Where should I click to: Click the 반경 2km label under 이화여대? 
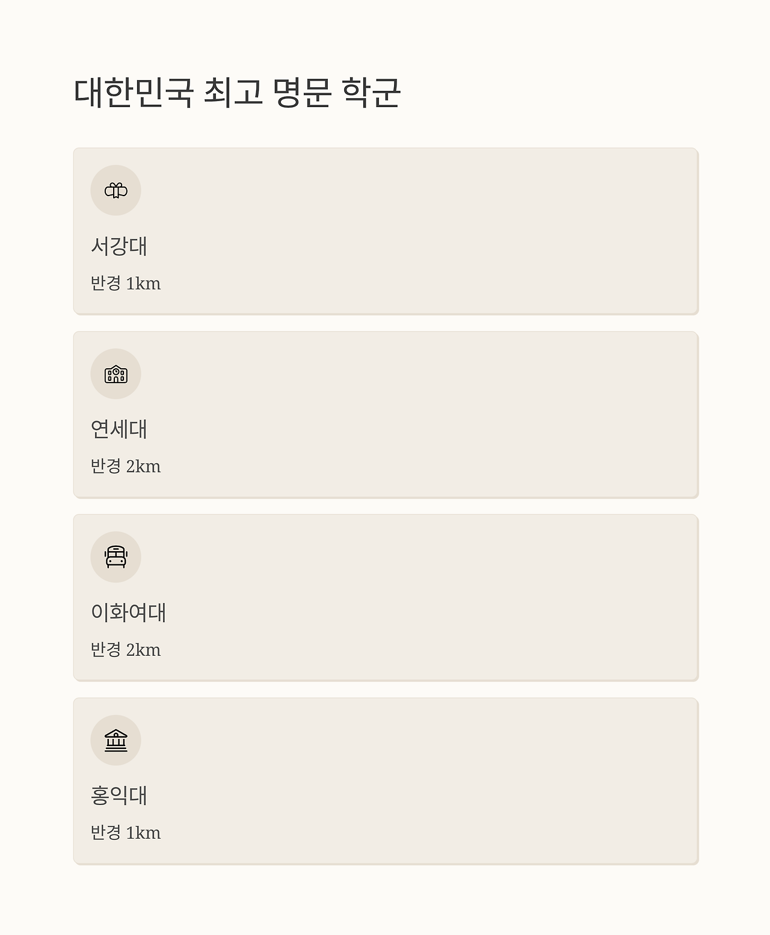(x=126, y=650)
